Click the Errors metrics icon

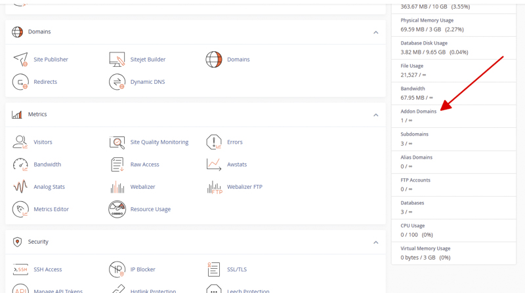point(214,142)
